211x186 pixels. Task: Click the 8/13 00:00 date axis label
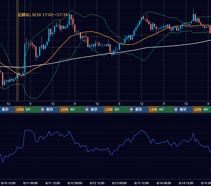click(119, 183)
